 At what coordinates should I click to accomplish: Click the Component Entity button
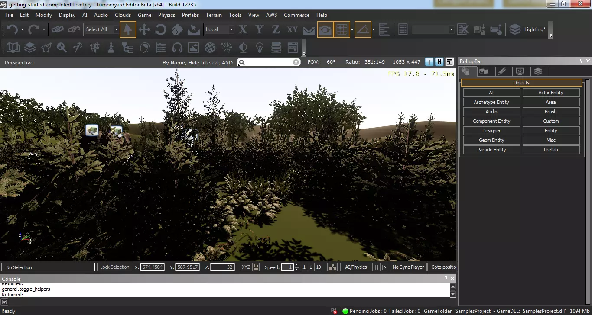coord(491,121)
